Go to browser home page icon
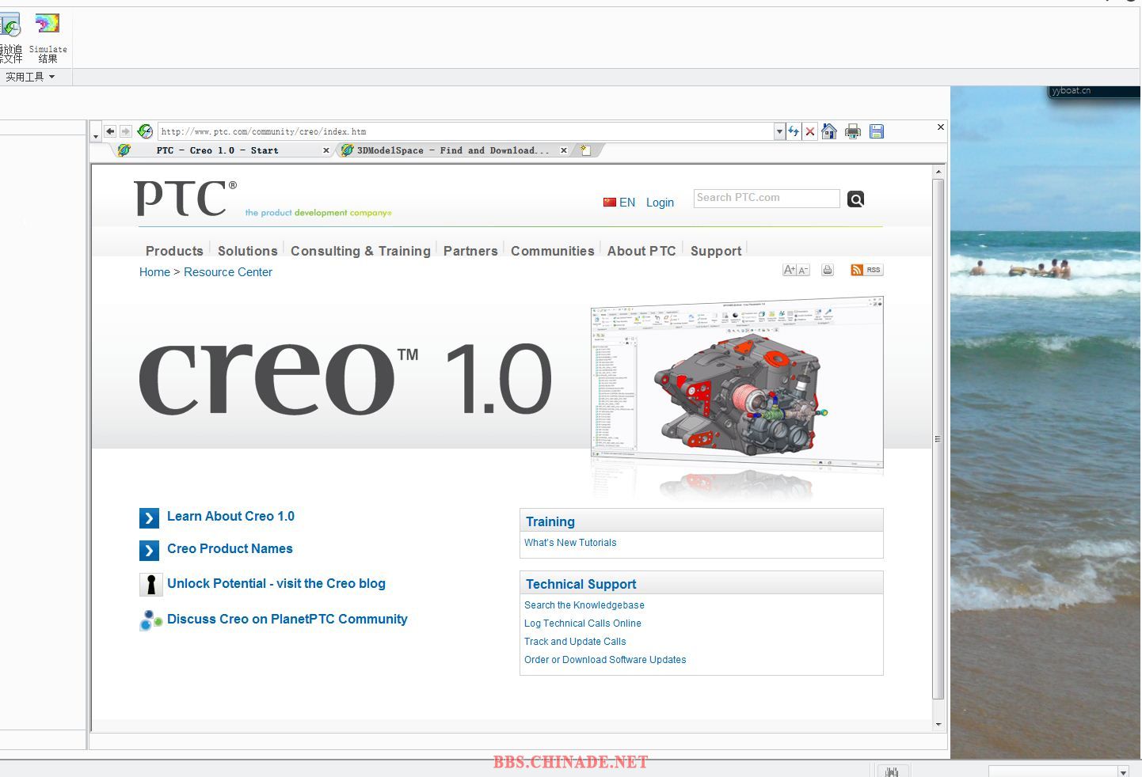This screenshot has width=1142, height=777. [829, 131]
